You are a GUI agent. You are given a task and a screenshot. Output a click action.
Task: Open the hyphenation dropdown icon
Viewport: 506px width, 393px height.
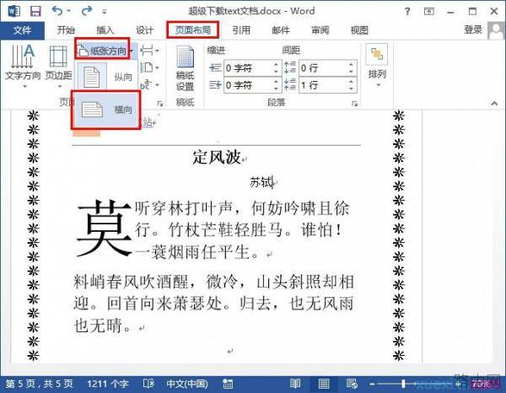coord(150,85)
